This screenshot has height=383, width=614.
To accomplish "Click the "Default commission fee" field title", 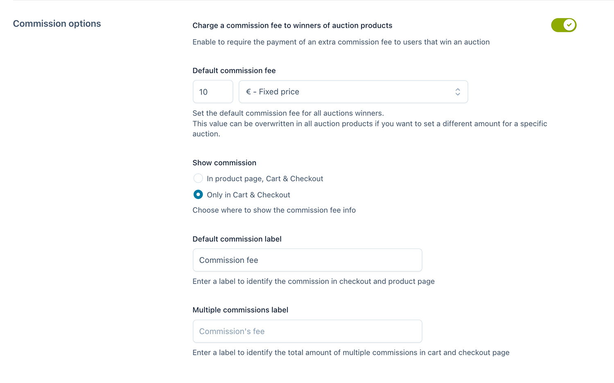I will coord(234,71).
